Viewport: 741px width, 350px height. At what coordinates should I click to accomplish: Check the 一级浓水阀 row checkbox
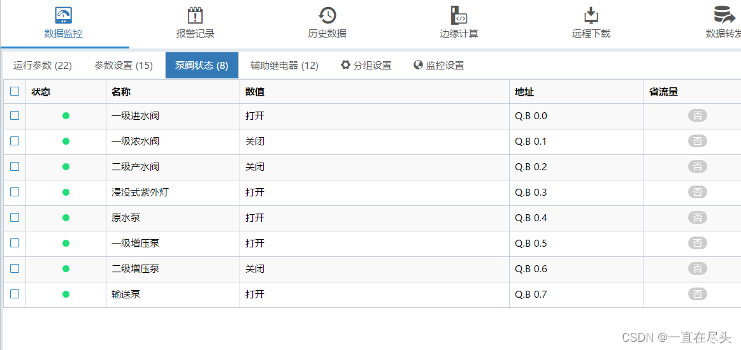pyautogui.click(x=15, y=141)
